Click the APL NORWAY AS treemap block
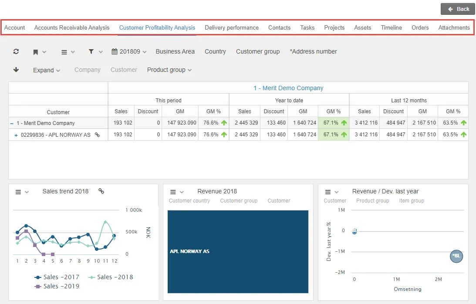Screen dimensions: 476x304 coord(238,252)
